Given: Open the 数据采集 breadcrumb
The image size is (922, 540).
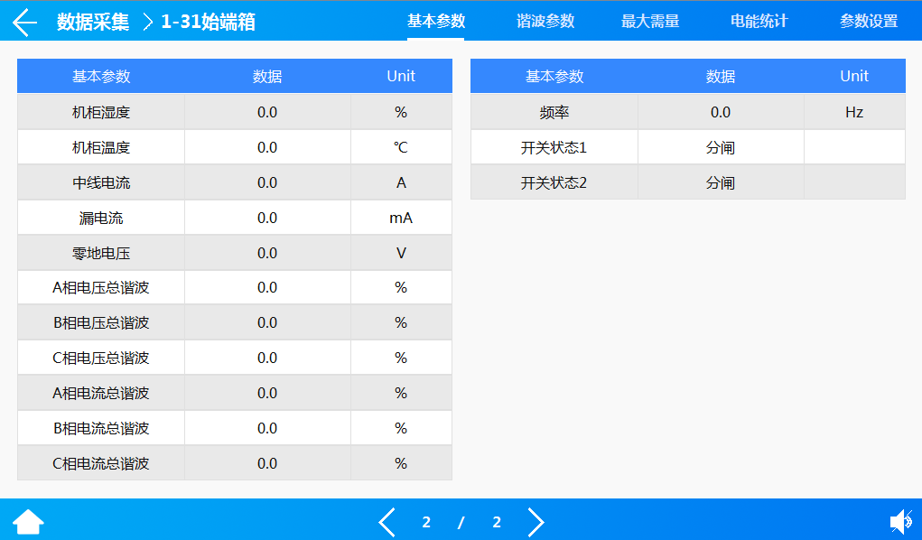Looking at the screenshot, I should click(93, 22).
